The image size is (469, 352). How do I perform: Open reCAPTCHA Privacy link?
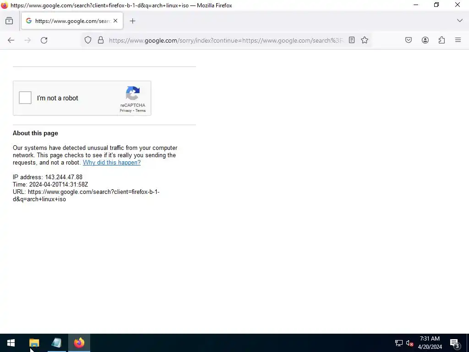coord(125,110)
